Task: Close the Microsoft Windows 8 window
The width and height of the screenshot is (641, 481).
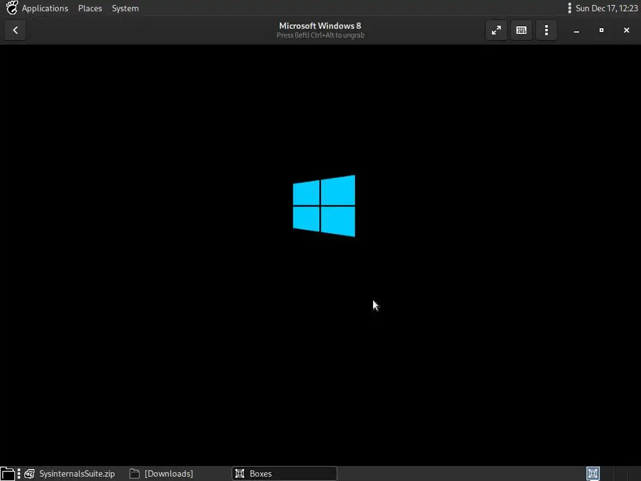Action: pos(626,30)
